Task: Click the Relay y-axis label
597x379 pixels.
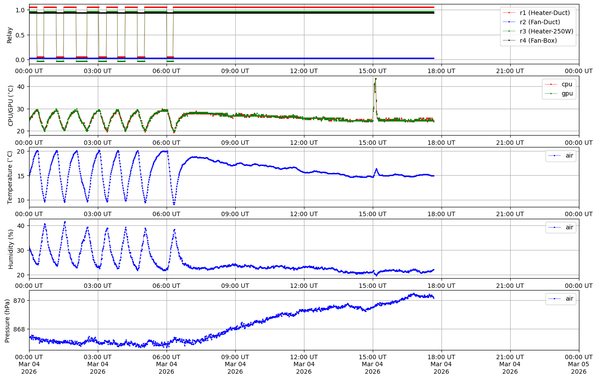Action: (9, 35)
